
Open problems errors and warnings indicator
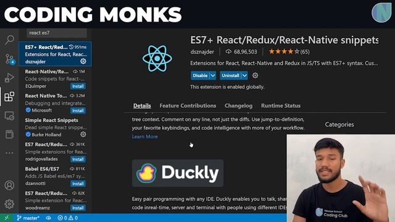point(67,218)
